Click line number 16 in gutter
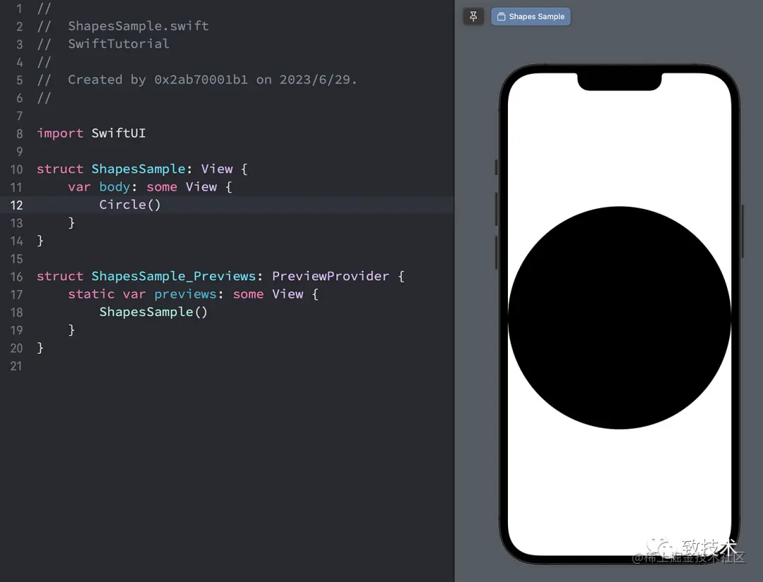The height and width of the screenshot is (582, 763). click(16, 277)
